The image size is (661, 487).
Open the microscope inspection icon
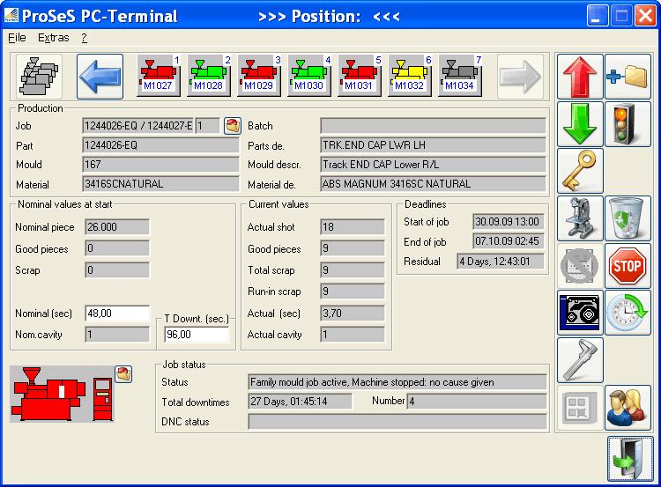point(580,218)
